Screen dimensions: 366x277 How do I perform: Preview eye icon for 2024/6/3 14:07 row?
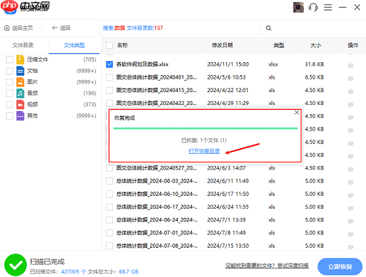(x=351, y=170)
